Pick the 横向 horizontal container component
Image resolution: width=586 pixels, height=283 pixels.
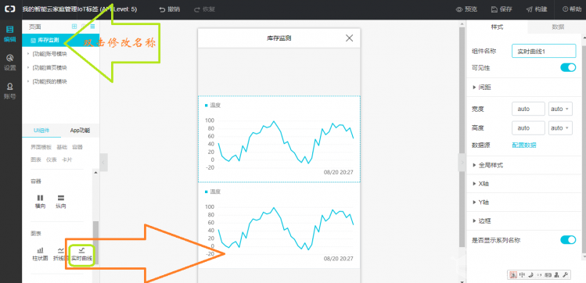pos(40,202)
